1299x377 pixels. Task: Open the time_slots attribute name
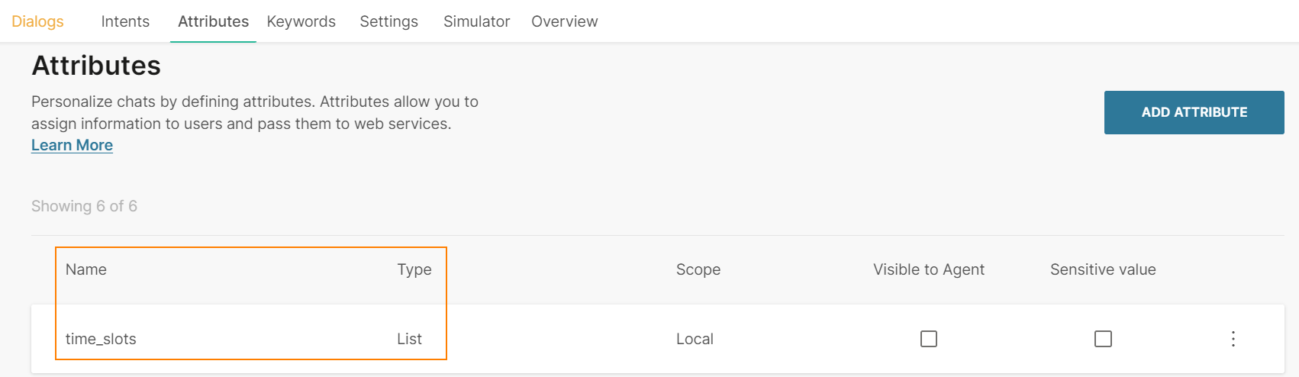[x=101, y=339]
